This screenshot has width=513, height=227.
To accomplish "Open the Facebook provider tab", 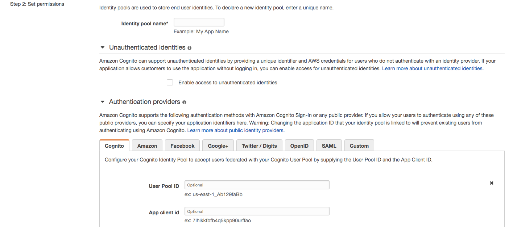I will (182, 146).
